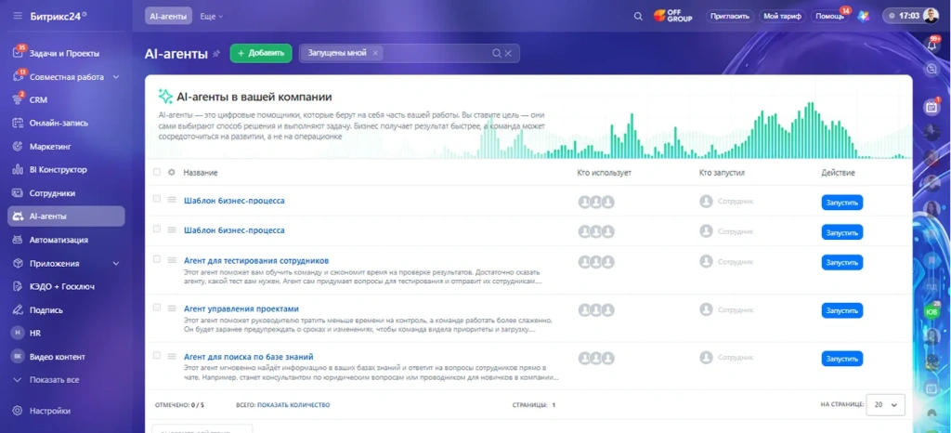The image size is (951, 433).
Task: Open the colorful AI assistant star icon
Action: tap(863, 17)
